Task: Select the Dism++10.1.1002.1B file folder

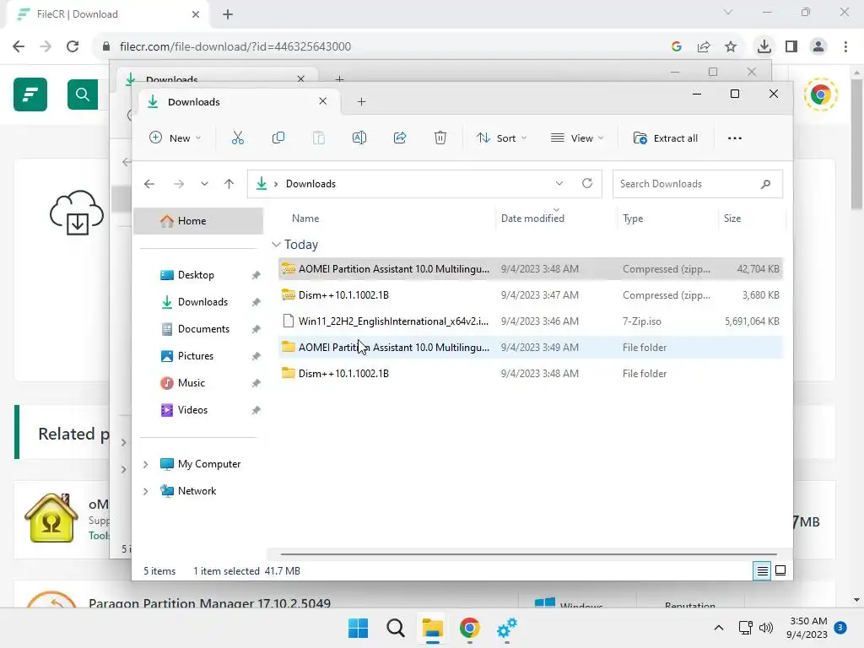Action: coord(530,374)
